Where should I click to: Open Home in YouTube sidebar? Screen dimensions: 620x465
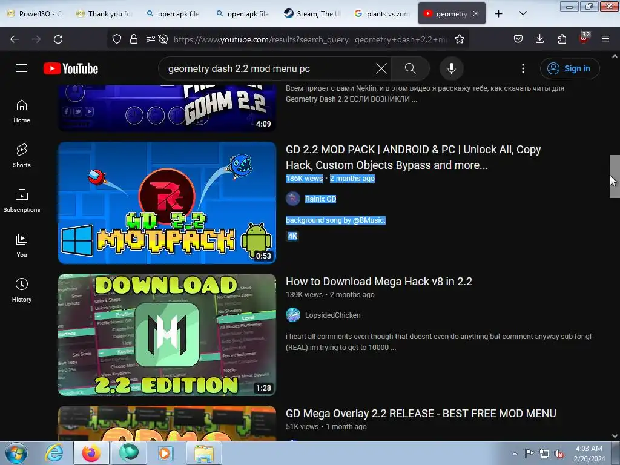point(22,111)
